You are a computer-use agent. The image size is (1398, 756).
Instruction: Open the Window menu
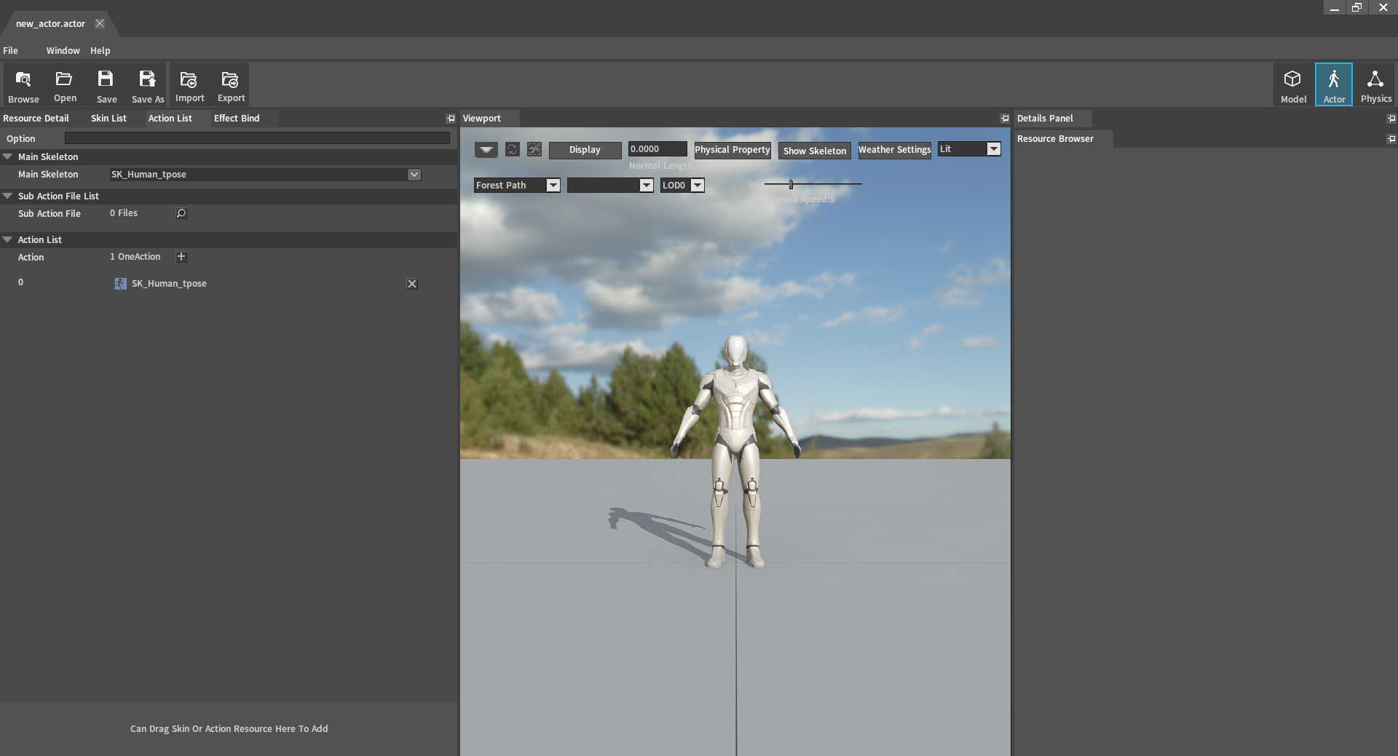tap(63, 51)
